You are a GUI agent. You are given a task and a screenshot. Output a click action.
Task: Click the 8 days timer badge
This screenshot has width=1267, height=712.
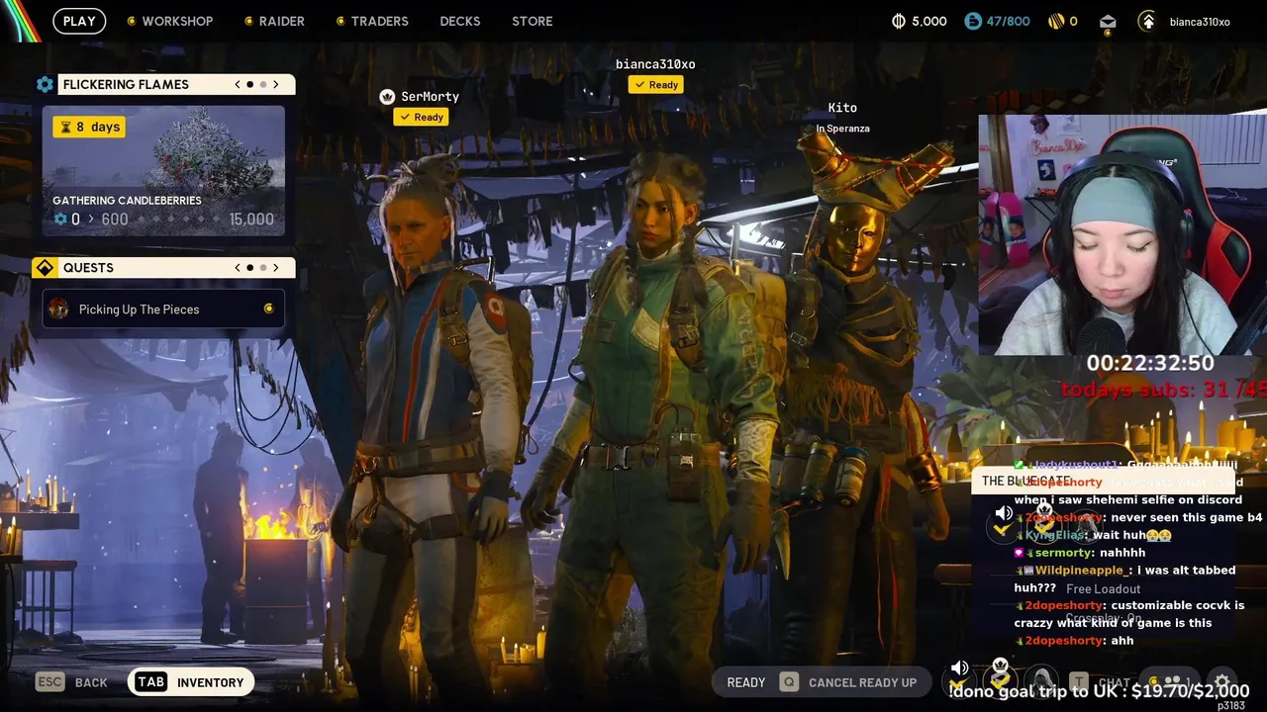[89, 127]
